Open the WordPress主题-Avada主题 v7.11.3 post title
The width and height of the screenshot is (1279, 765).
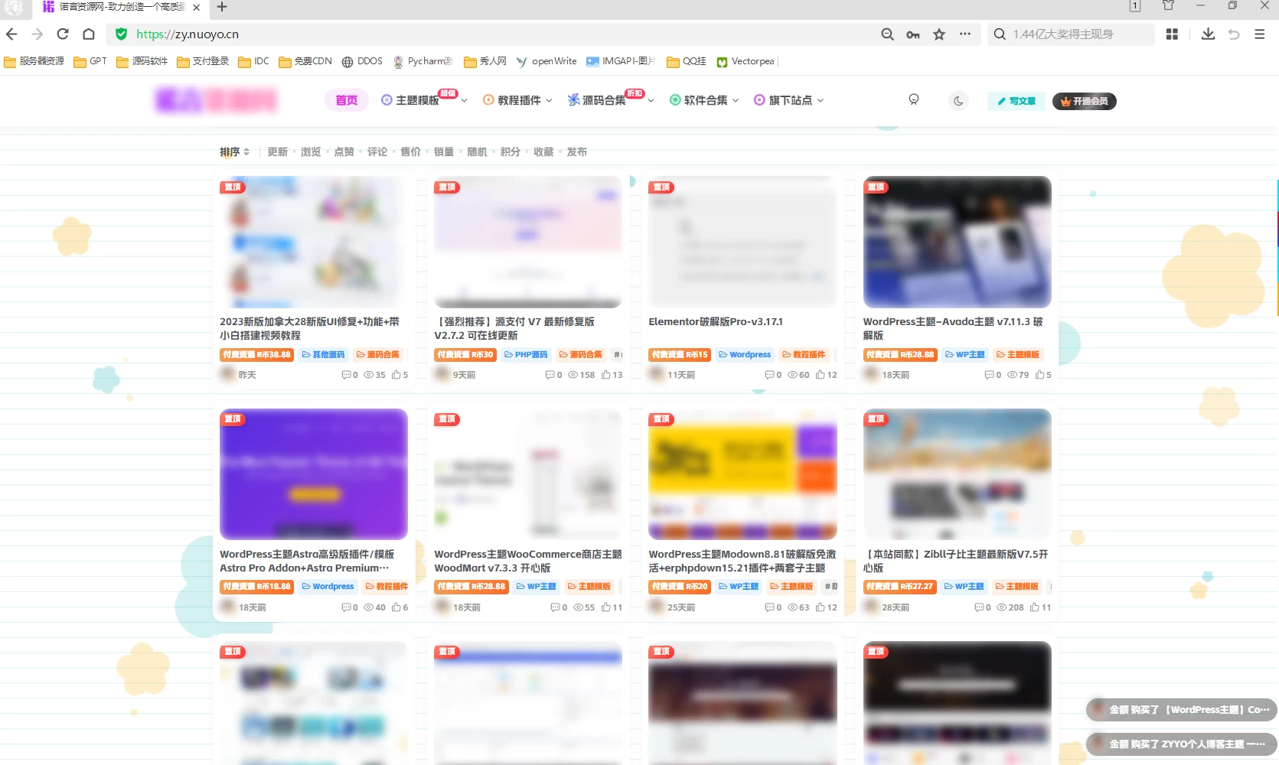[953, 329]
